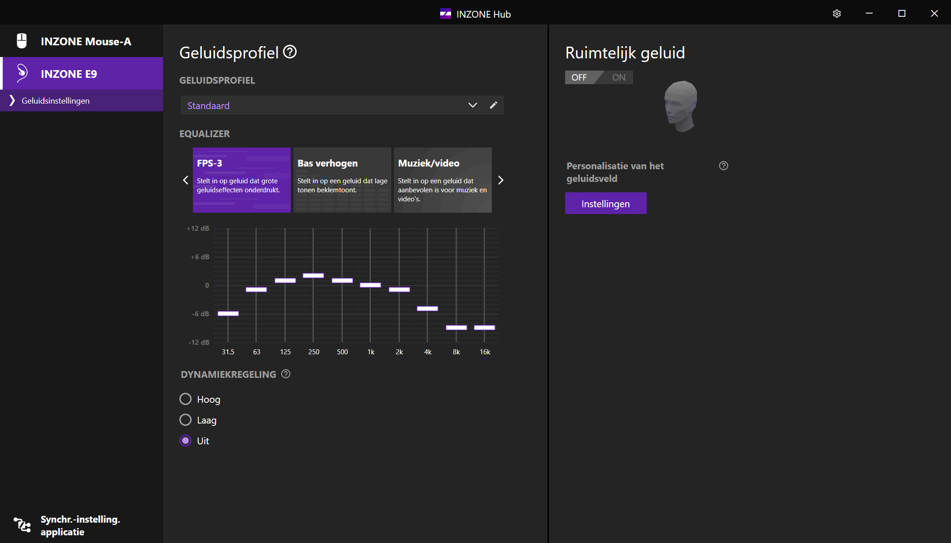Screen dimensions: 951x543
Task: Click the Instellingen button
Action: (x=605, y=204)
